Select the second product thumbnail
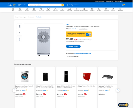The height and width of the screenshot is (108, 133). 19,33
